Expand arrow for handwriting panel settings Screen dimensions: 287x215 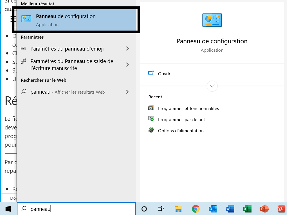pos(127,64)
